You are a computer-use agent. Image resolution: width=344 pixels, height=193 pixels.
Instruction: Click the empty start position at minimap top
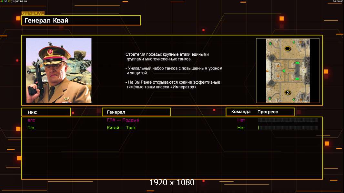pyautogui.click(x=287, y=49)
